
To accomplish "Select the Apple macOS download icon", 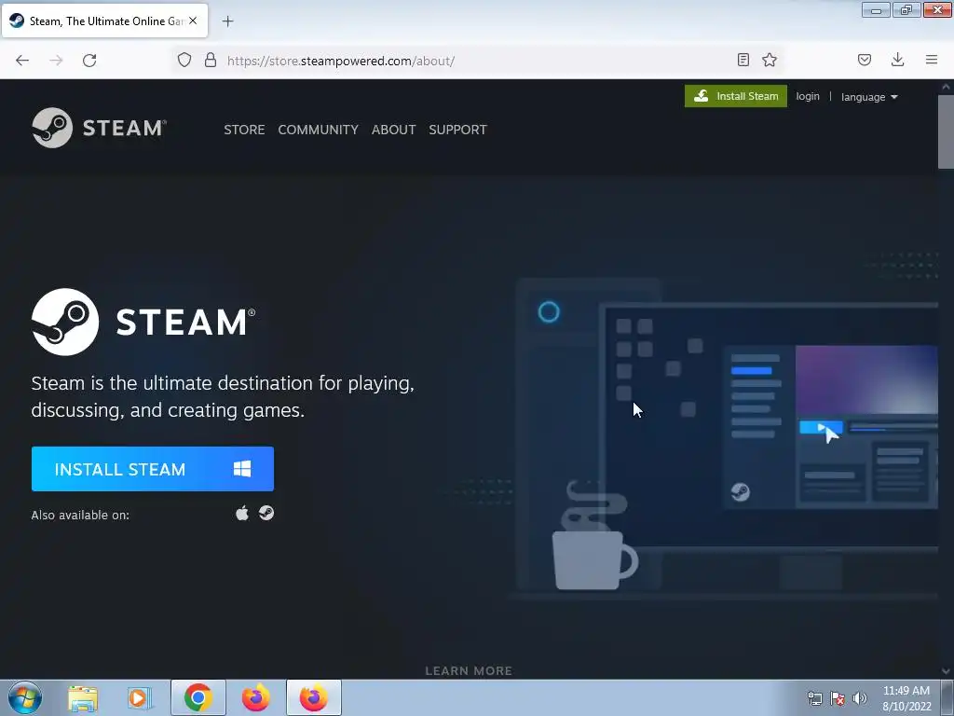I will (x=242, y=514).
